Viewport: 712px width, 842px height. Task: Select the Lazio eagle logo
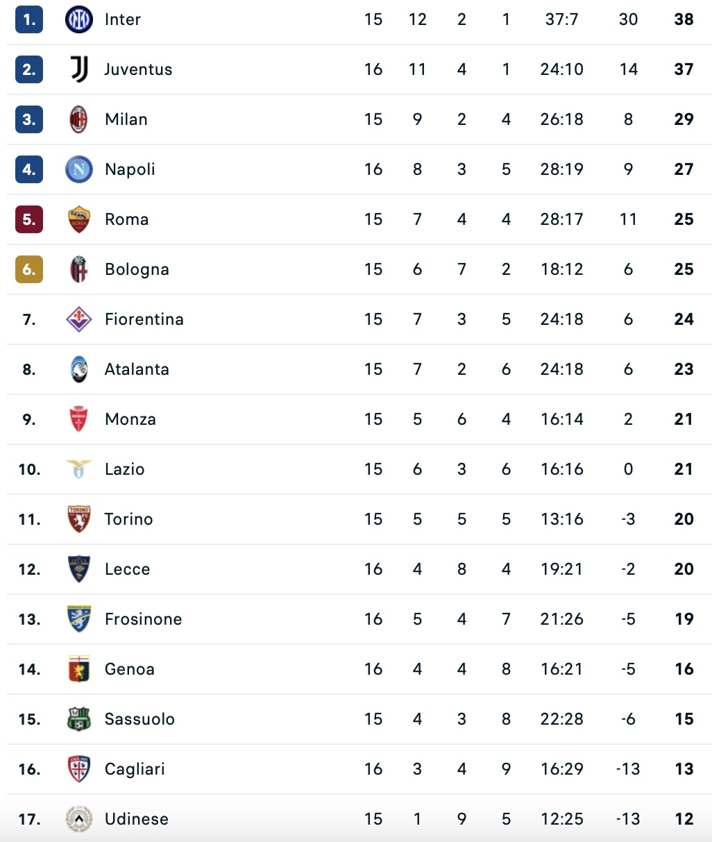click(79, 469)
